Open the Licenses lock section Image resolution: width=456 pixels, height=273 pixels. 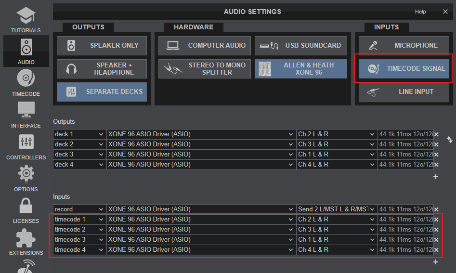pos(26,210)
